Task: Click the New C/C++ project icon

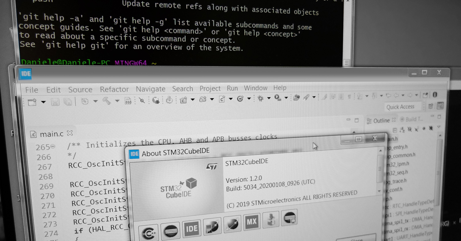Action: [183, 100]
